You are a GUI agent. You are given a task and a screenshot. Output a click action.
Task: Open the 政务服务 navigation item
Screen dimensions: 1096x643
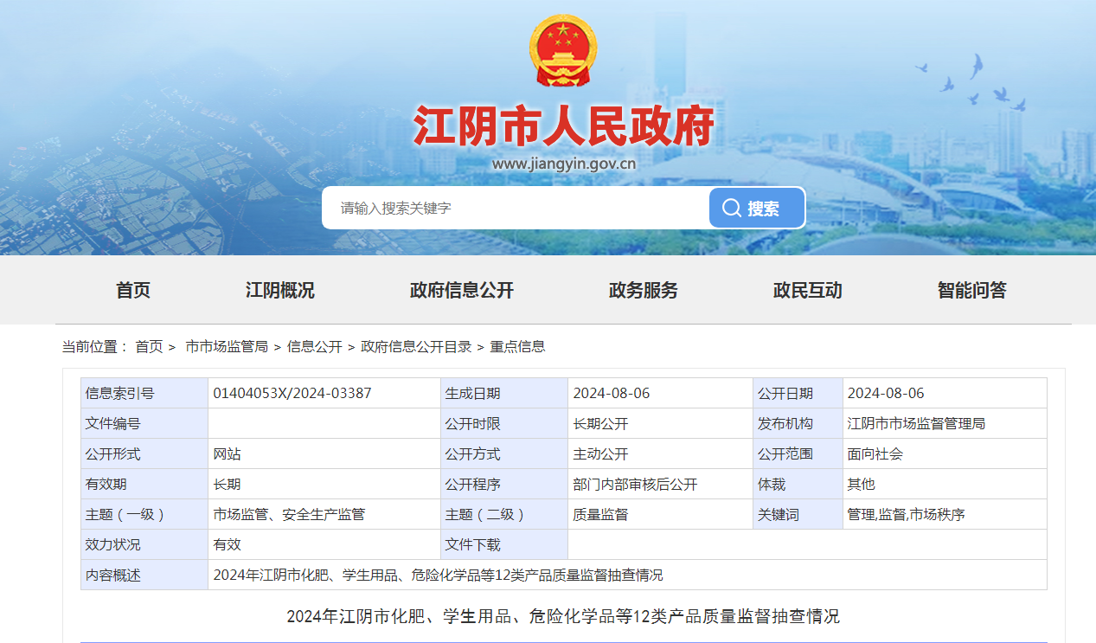point(643,291)
